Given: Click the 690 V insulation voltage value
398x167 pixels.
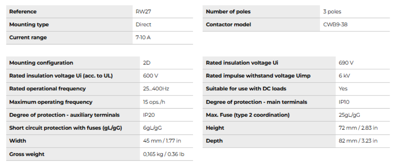Looking at the screenshot, I should (346, 63).
